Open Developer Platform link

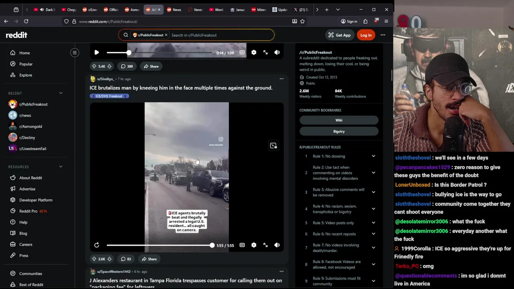pyautogui.click(x=36, y=200)
